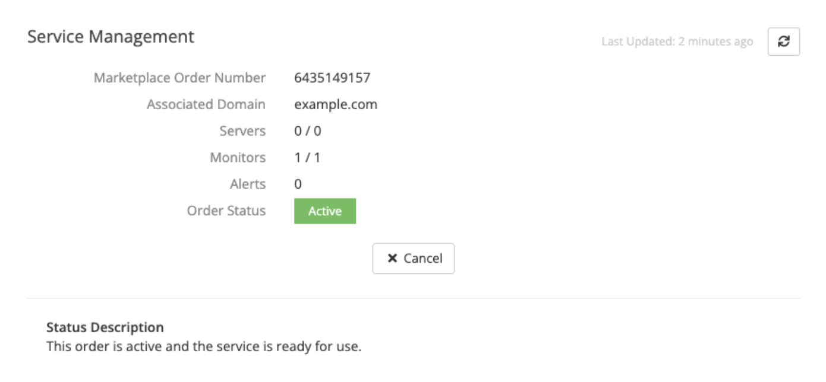Click the Servers value 0 / 0
The image size is (826, 382).
tap(308, 131)
